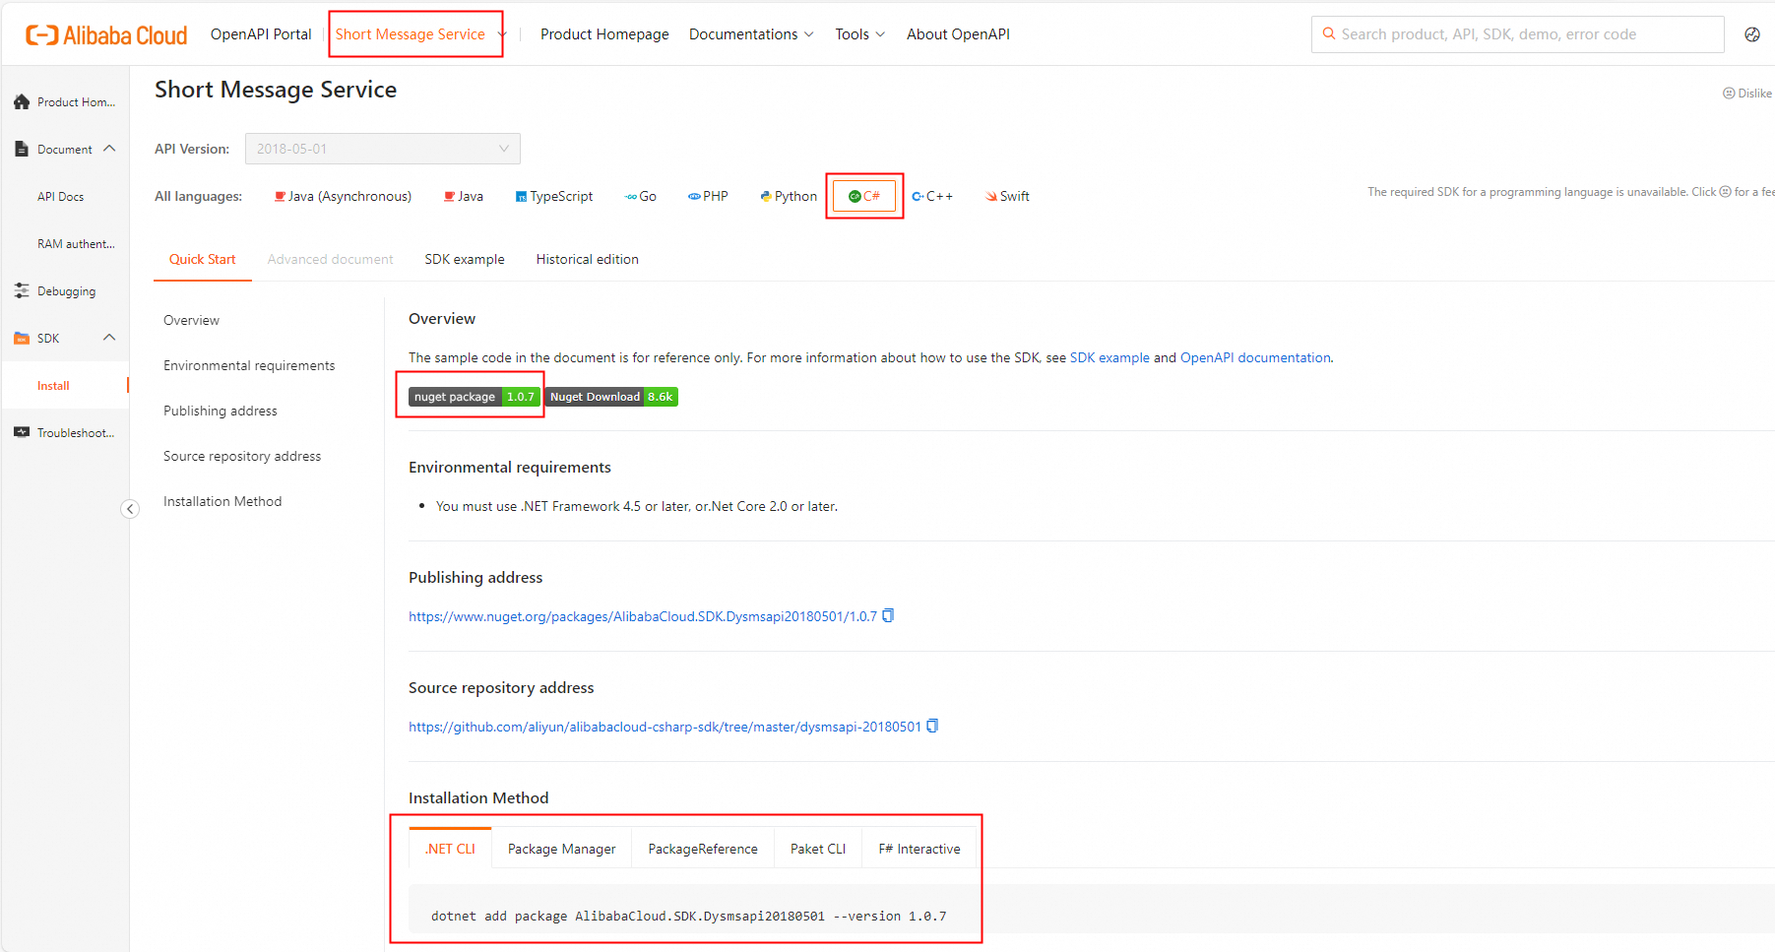Switch to the Quick Start tab
This screenshot has height=952, width=1775.
[x=203, y=259]
